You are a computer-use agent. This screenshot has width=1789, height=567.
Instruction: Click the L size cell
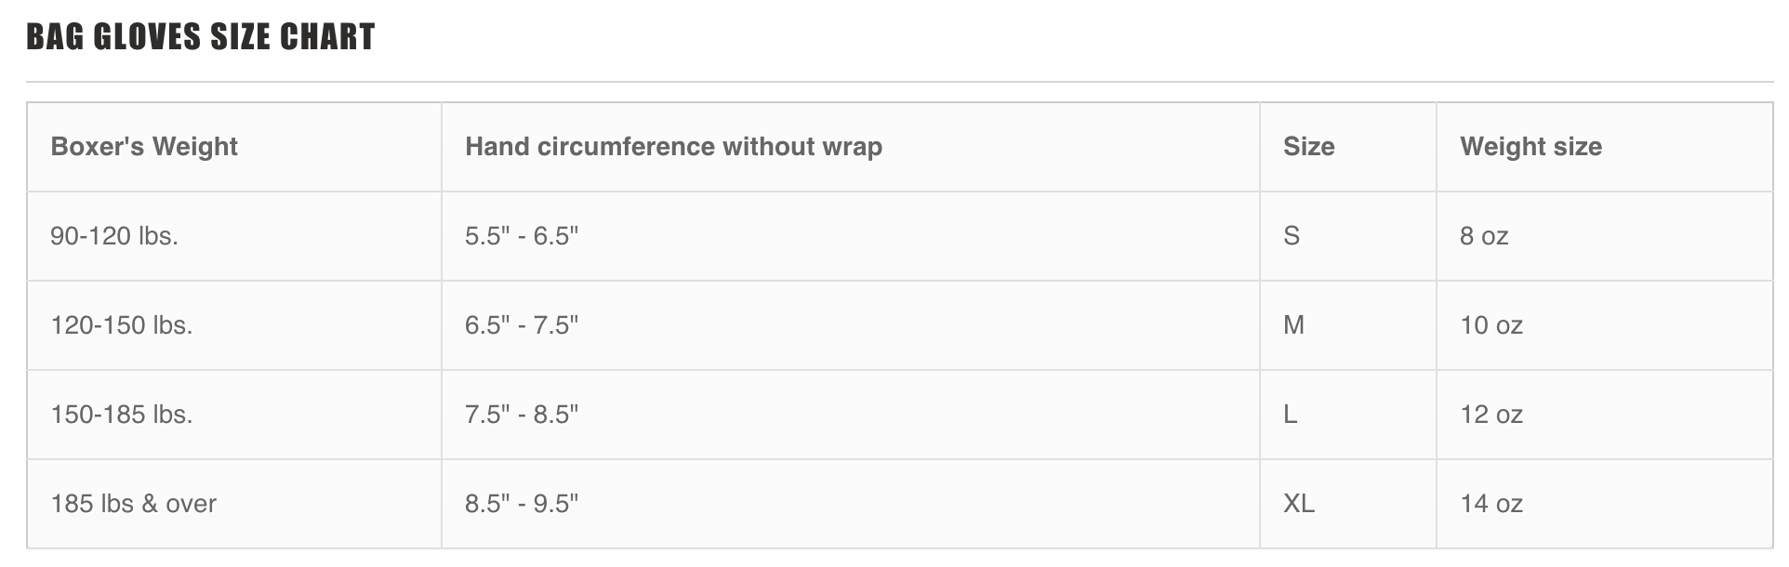(1291, 415)
